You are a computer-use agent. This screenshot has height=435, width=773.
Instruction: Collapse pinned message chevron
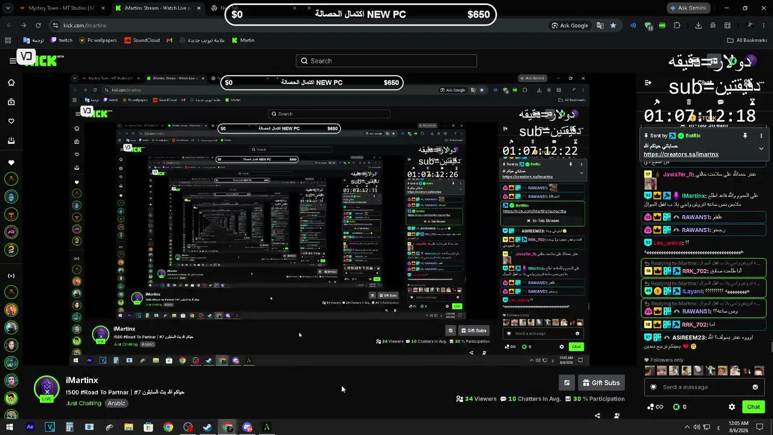pos(761,148)
